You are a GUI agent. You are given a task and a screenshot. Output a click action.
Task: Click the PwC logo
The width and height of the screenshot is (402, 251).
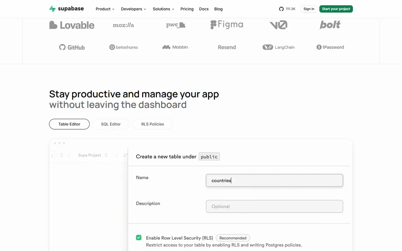click(x=176, y=25)
